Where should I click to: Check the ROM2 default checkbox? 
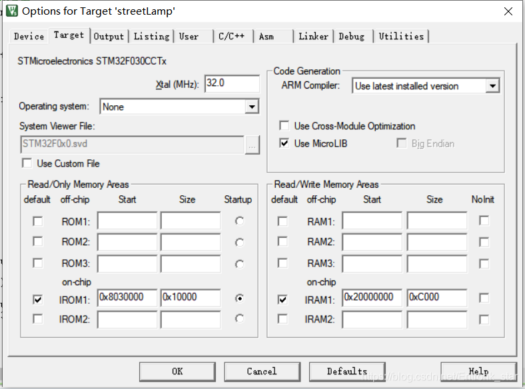[37, 241]
